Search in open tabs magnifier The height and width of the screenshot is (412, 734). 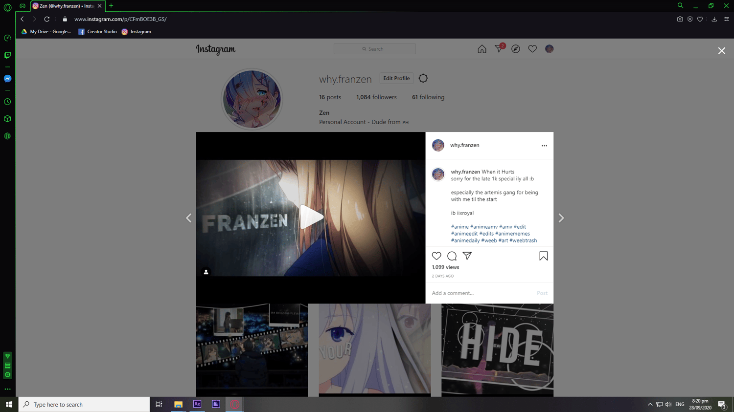tap(680, 6)
